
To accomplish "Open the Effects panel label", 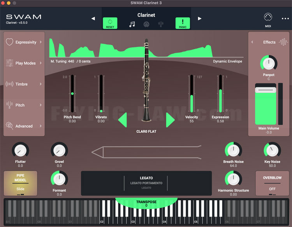I will click(269, 42).
